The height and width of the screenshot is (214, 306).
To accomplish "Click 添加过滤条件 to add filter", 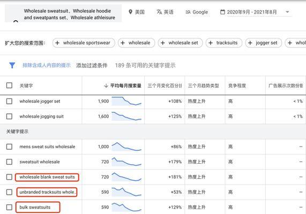I will (x=92, y=65).
